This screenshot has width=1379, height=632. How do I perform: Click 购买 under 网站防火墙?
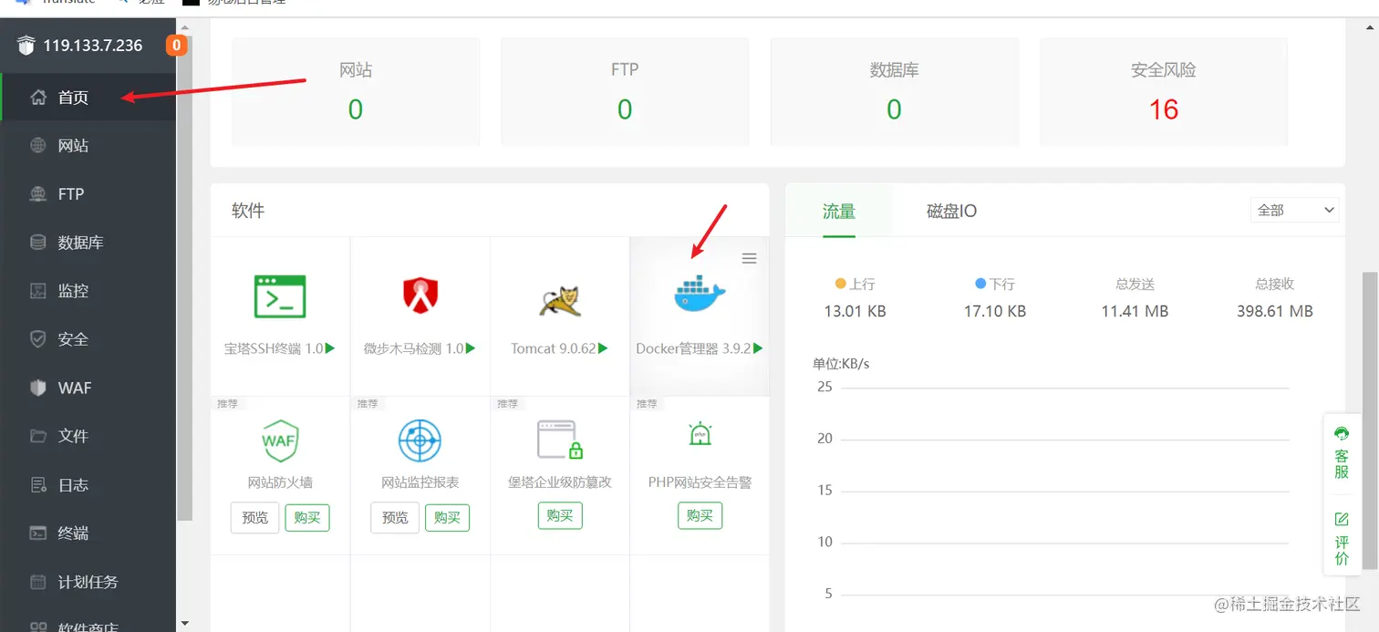click(307, 517)
